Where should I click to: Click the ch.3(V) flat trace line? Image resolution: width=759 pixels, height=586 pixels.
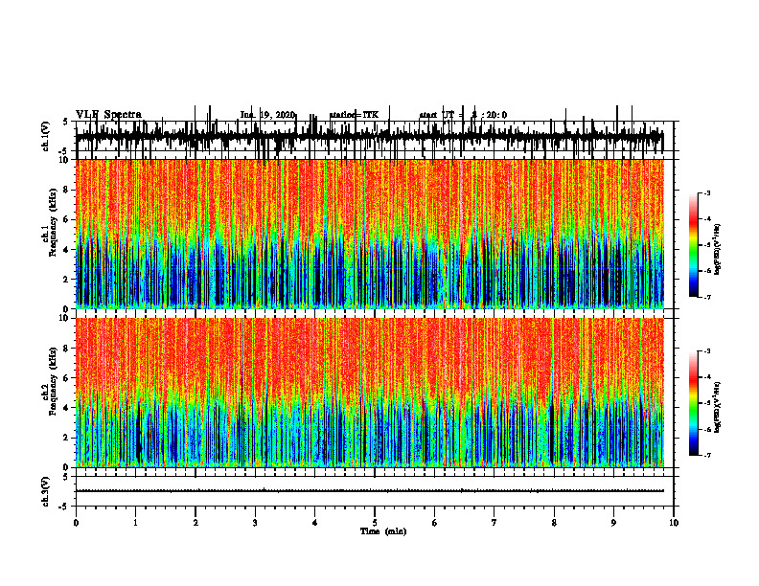tap(369, 491)
